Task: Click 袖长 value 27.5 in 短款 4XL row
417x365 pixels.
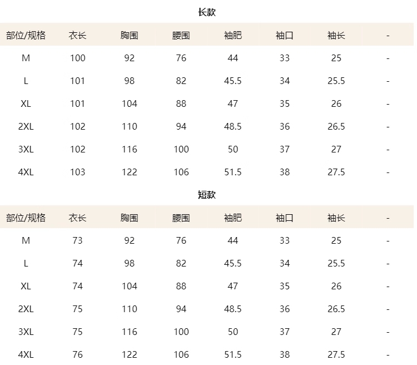Action: (x=336, y=354)
